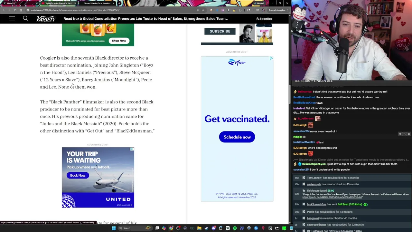Viewport: 412px width, 232px height.
Task: Click chat message 'never even heard of it'
Action: pos(323,131)
